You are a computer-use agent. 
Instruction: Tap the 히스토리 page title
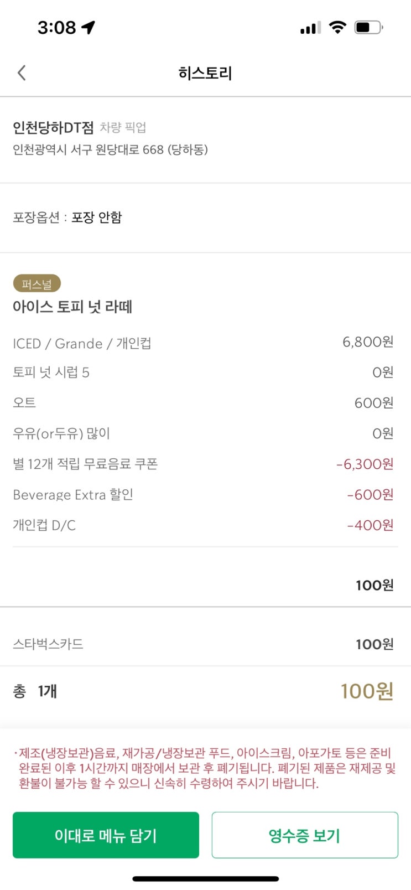coord(205,73)
